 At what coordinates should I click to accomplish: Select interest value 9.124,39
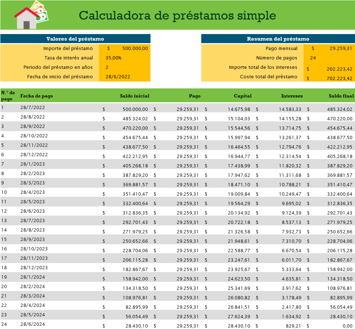tap(292, 213)
